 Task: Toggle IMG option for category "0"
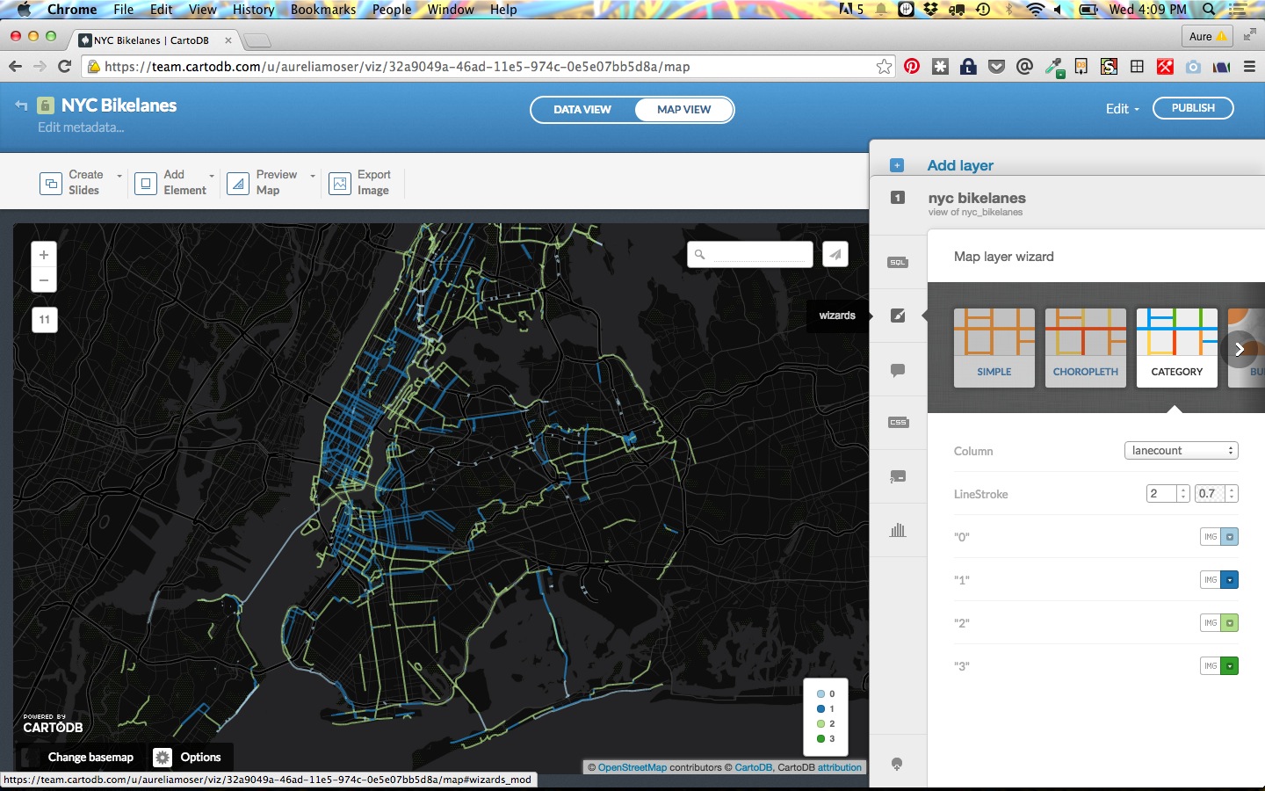[x=1211, y=537]
